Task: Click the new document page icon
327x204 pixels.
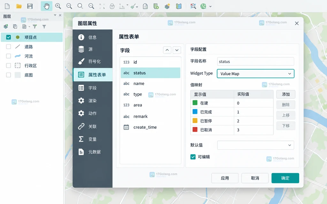Action: tap(145, 6)
